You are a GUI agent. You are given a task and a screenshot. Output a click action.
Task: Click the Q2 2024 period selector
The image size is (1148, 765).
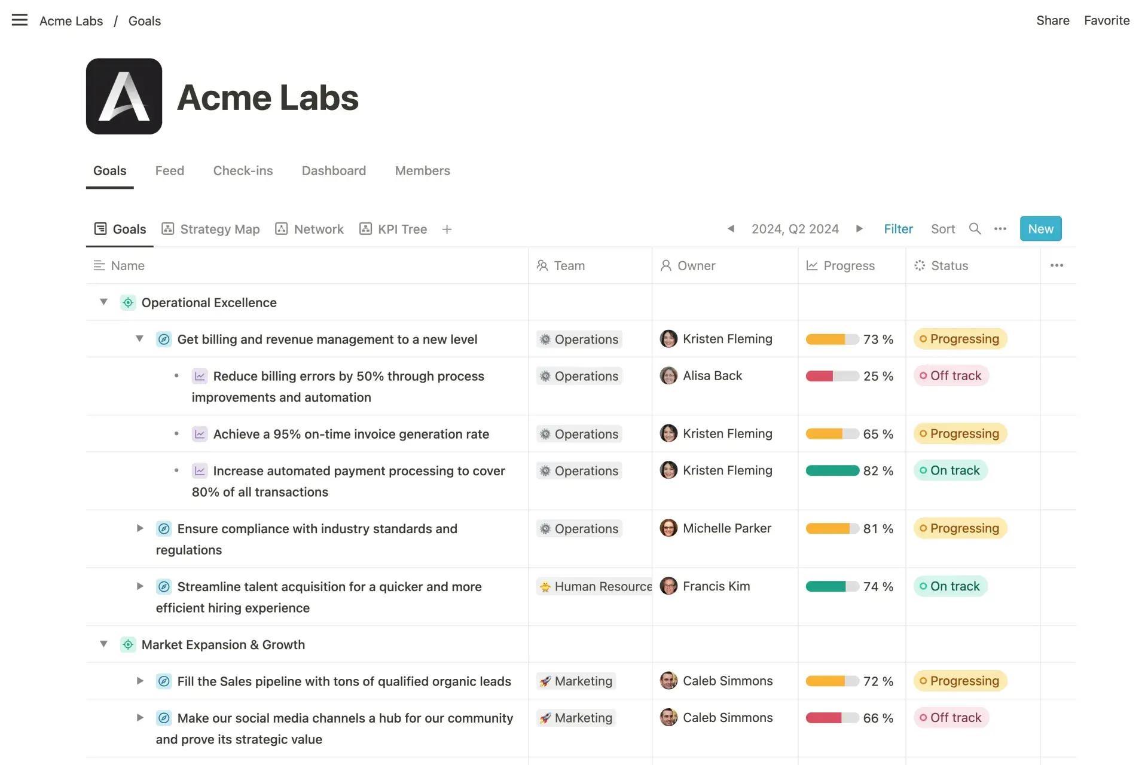coord(795,228)
